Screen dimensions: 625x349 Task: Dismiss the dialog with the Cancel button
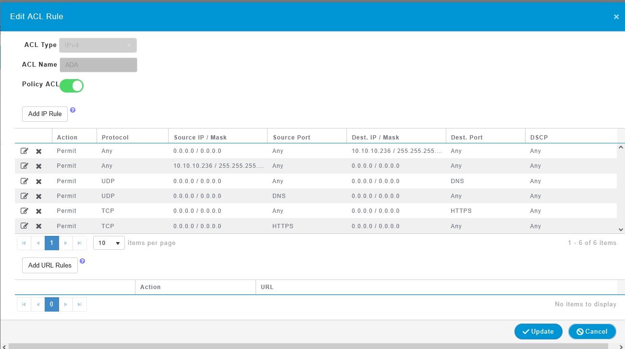(x=592, y=331)
